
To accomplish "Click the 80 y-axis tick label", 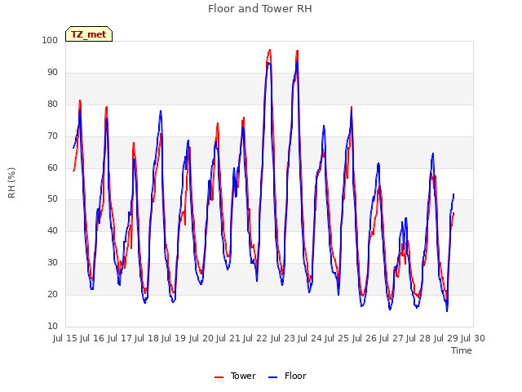I will [52, 104].
